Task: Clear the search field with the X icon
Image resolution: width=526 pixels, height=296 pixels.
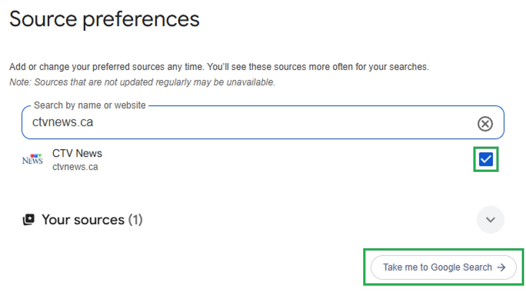Action: coord(485,124)
